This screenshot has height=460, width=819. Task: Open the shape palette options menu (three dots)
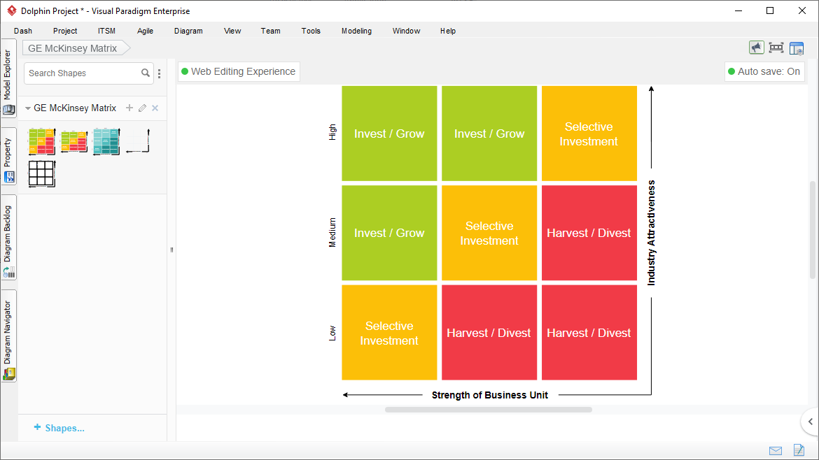[160, 73]
